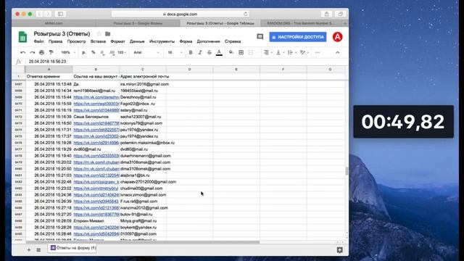Toggle italic formatting
The image size is (464, 261).
pyautogui.click(x=200, y=52)
